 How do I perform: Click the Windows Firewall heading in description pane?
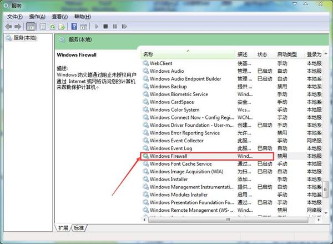tap(77, 54)
